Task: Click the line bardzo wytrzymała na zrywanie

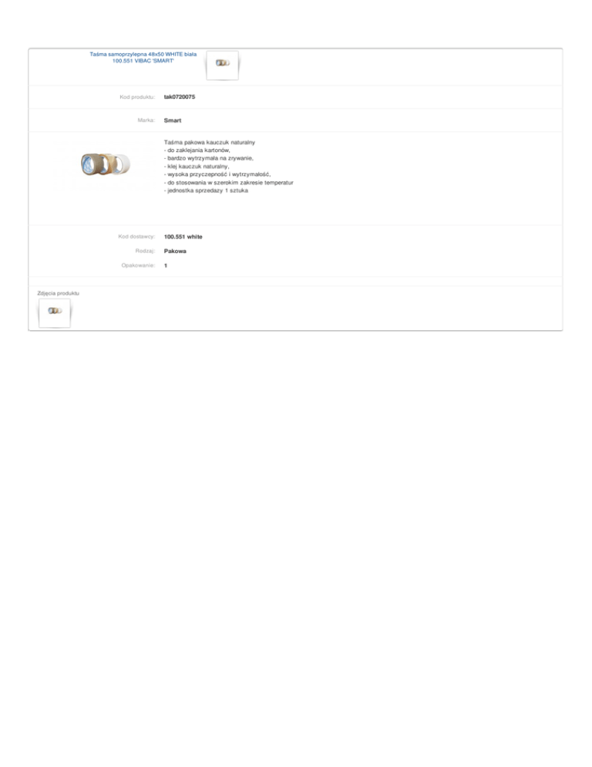Action: [x=209, y=158]
